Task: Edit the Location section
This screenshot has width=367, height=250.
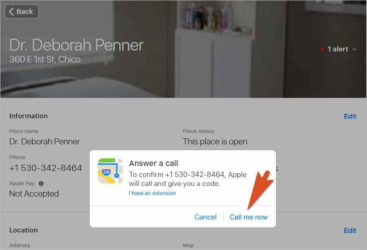Action: click(350, 230)
